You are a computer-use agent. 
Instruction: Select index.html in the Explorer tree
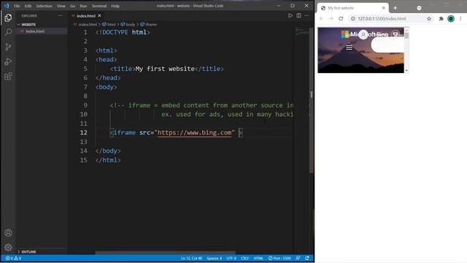coord(42,31)
